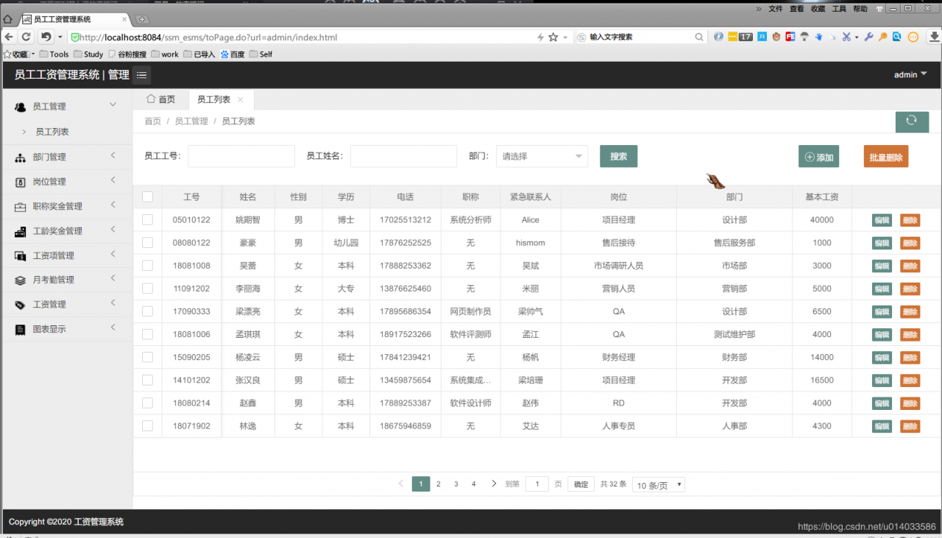Click the 员工工号 input field

pos(241,156)
